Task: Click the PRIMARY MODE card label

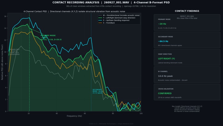Action: [164, 19]
